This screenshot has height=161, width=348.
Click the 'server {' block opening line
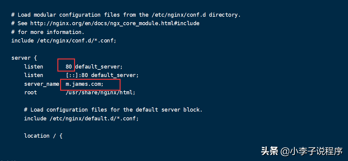[x=24, y=58]
